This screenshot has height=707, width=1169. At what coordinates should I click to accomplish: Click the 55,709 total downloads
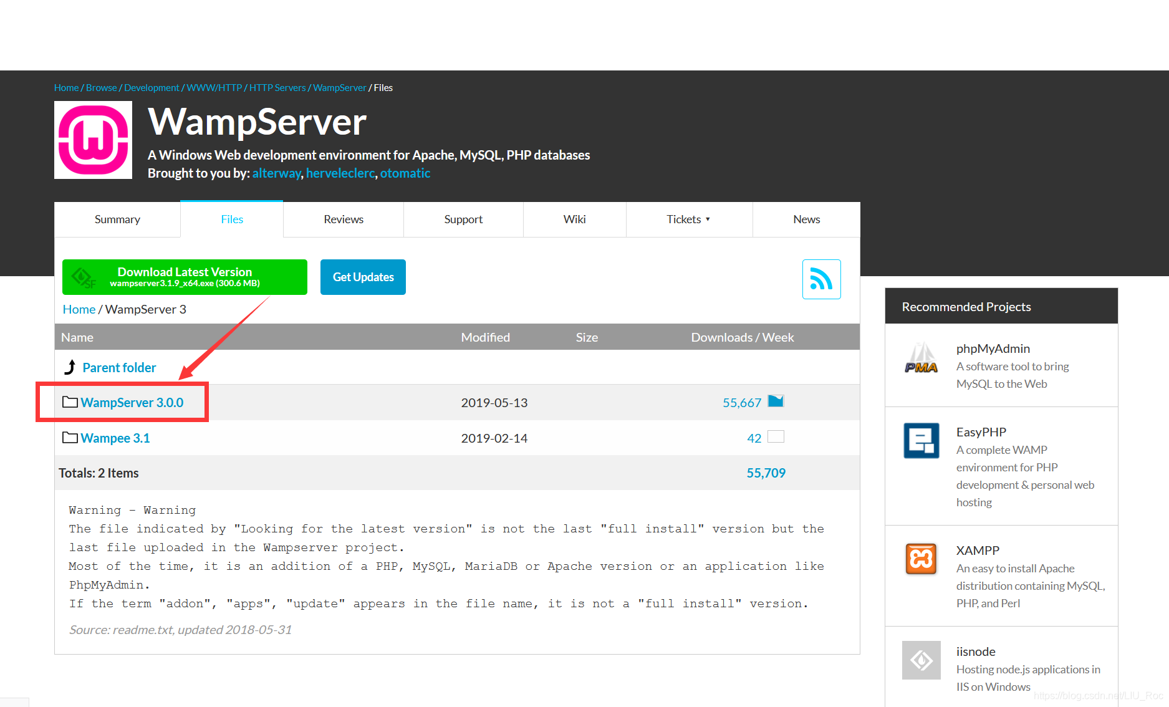pos(766,473)
